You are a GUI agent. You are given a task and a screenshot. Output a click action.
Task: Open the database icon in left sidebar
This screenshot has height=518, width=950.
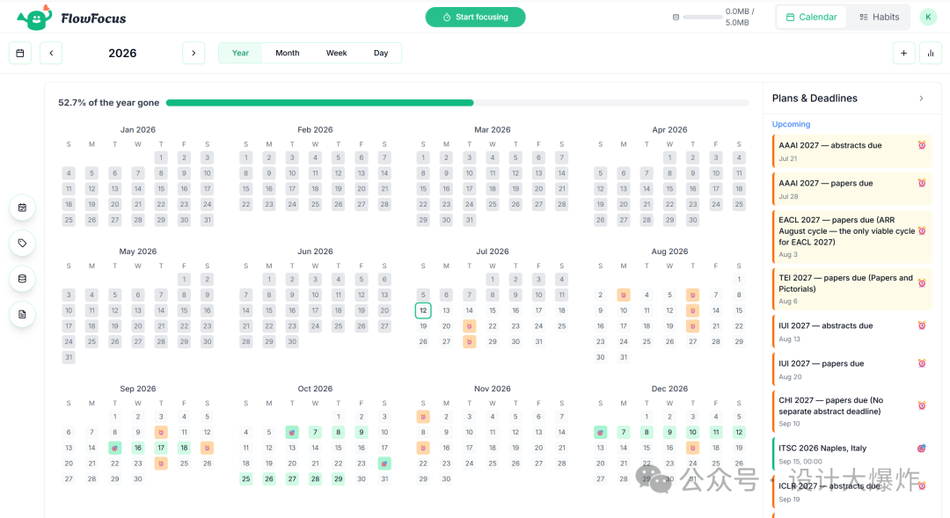[x=22, y=279]
